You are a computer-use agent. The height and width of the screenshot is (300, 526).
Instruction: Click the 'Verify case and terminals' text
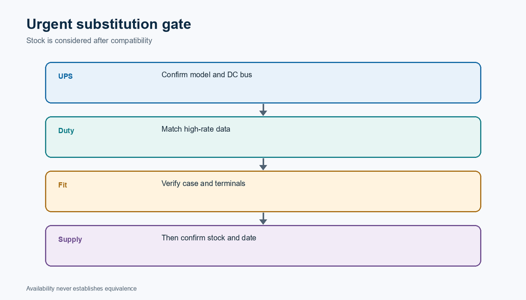[x=203, y=183]
